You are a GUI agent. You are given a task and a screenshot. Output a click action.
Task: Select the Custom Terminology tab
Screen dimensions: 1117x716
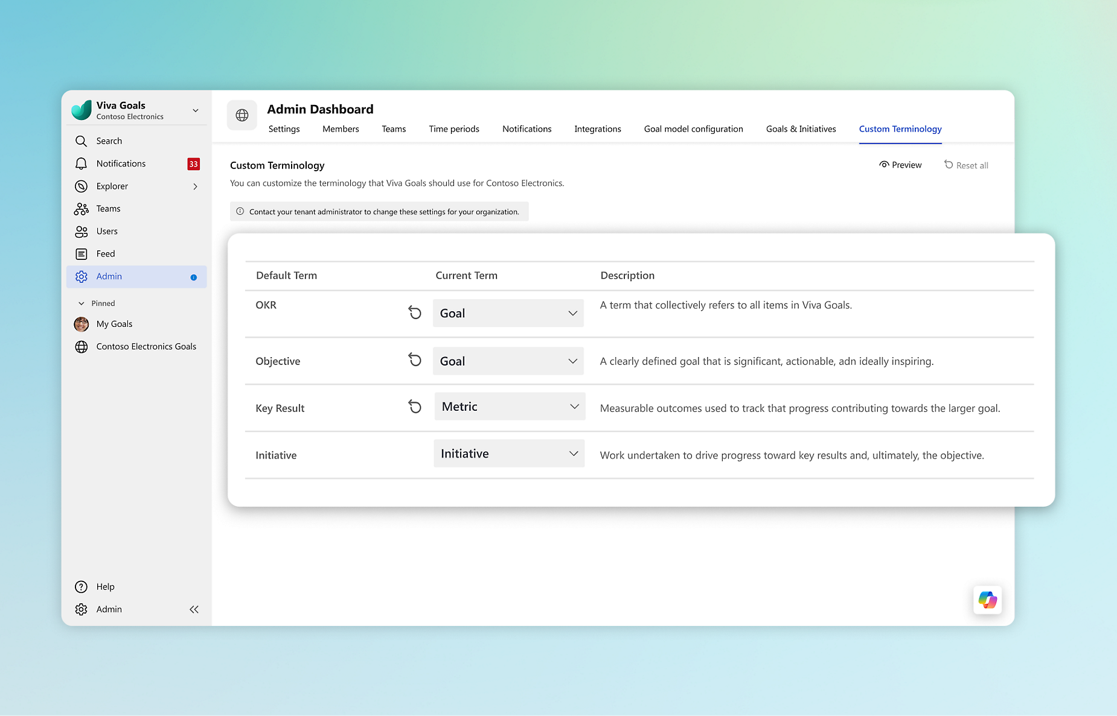[900, 129]
